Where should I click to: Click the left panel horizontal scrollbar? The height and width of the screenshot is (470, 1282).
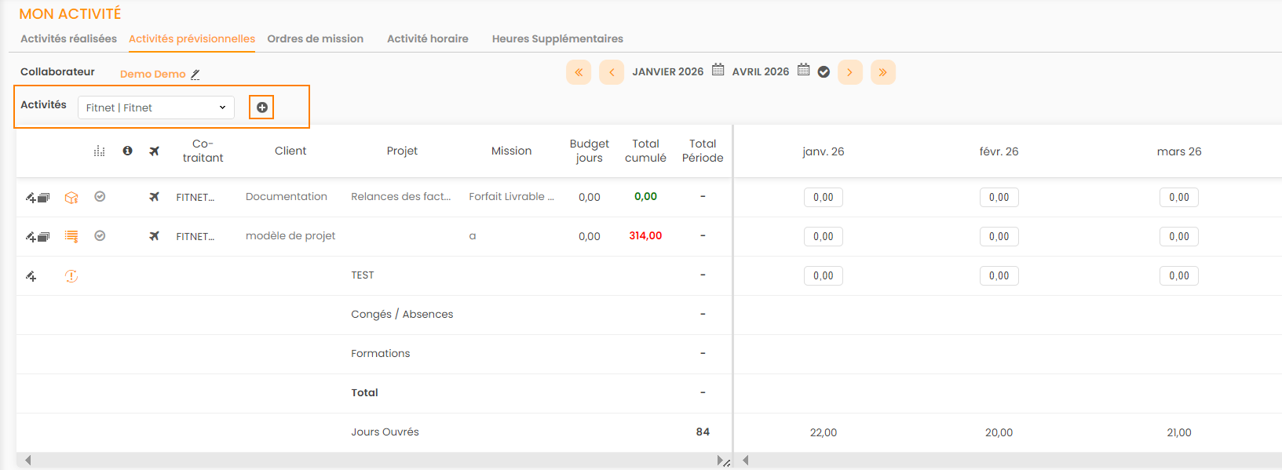(x=373, y=461)
